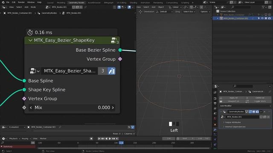Click Viewport Vis button
Image resolution: width=273 pixels, height=153 pixels.
click(x=232, y=101)
